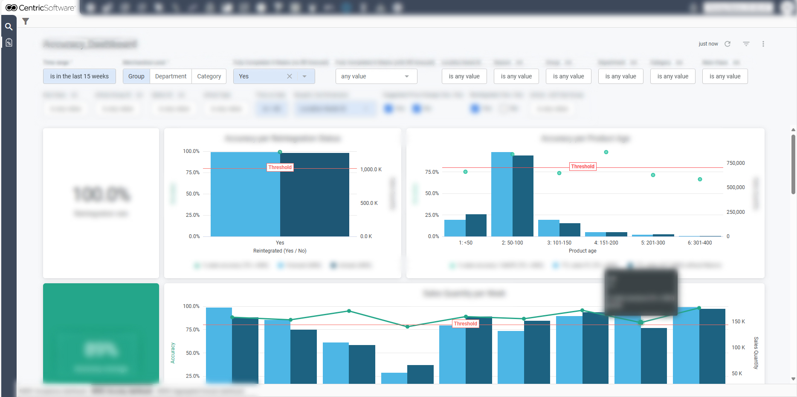797x397 pixels.
Task: Click the green data point above 6: 301-400
Action: [700, 179]
